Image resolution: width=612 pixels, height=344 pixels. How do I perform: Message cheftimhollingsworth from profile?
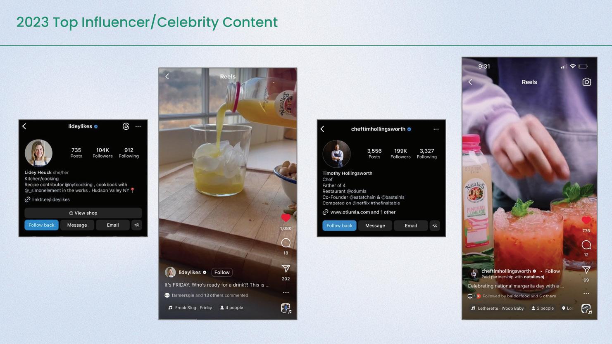pos(375,225)
